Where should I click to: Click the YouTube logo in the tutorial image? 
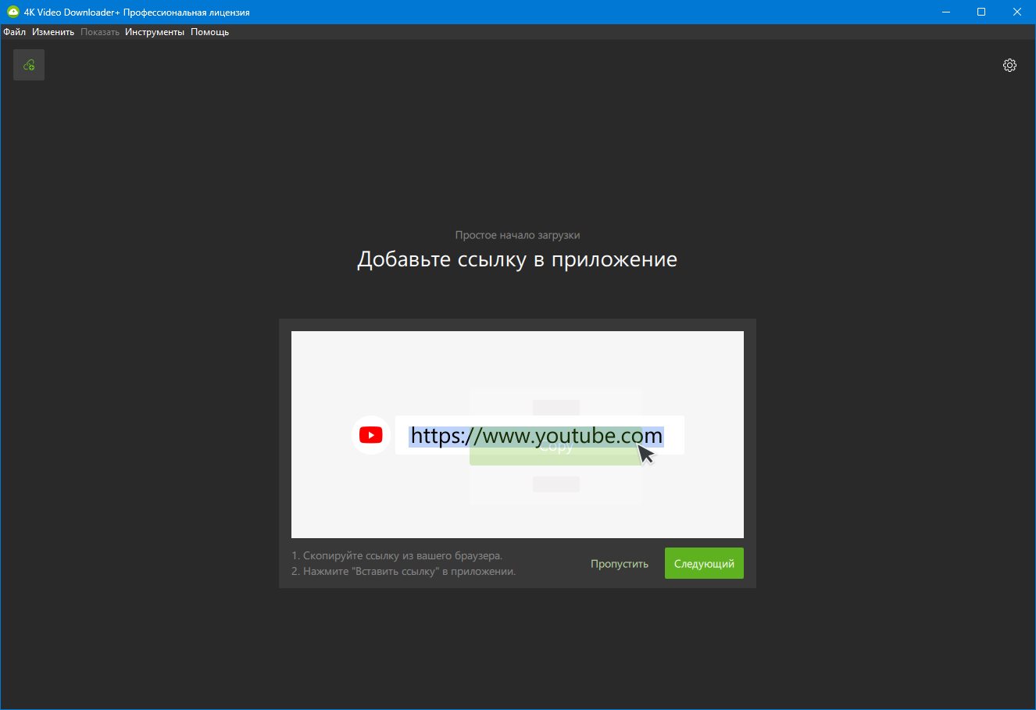coord(370,435)
